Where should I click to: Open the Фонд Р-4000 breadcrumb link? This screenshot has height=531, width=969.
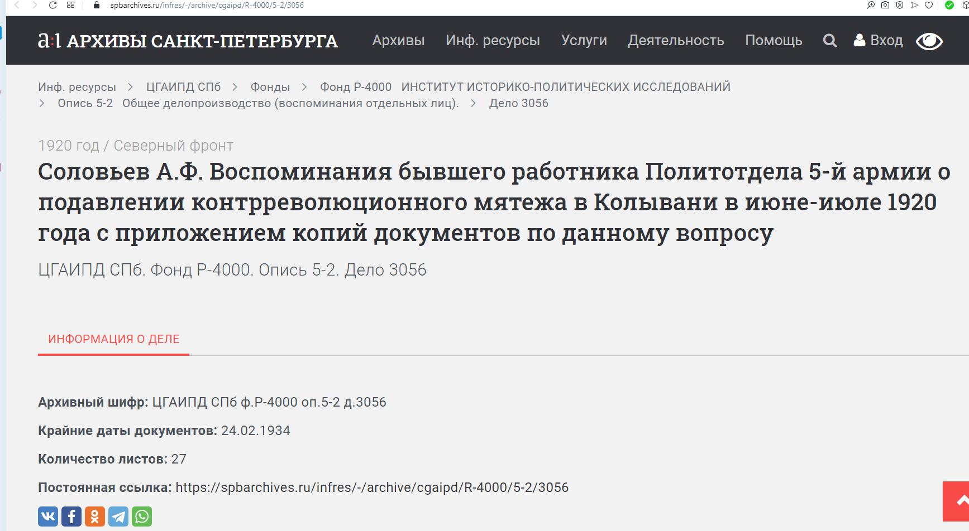(x=356, y=87)
